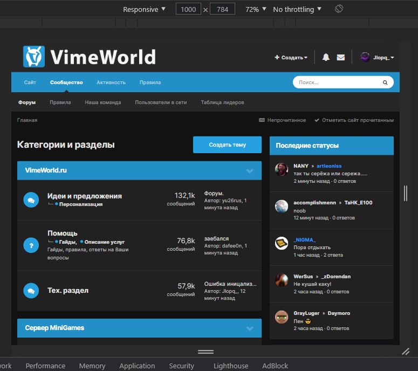Click the Непрочитанное icon link
Image resolution: width=418 pixels, height=371 pixels.
[282, 120]
